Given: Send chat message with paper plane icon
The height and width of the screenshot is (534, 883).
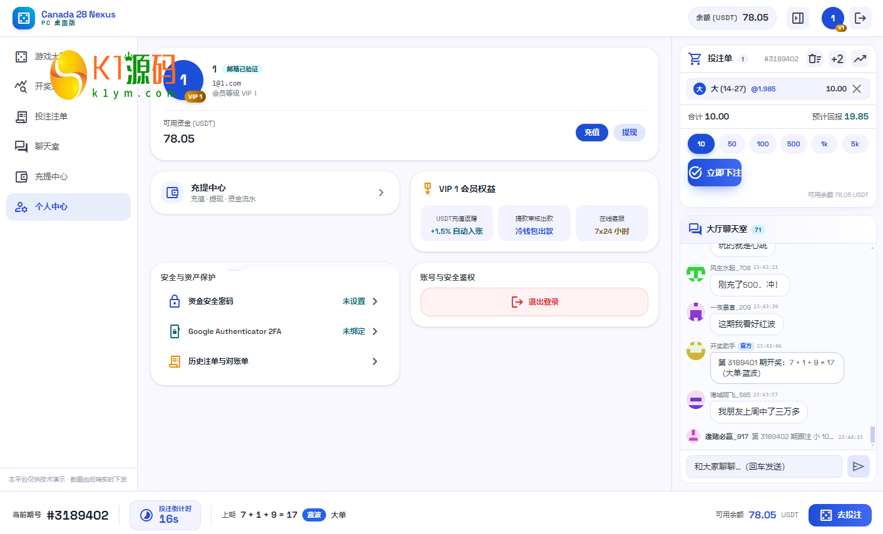Looking at the screenshot, I should [859, 466].
